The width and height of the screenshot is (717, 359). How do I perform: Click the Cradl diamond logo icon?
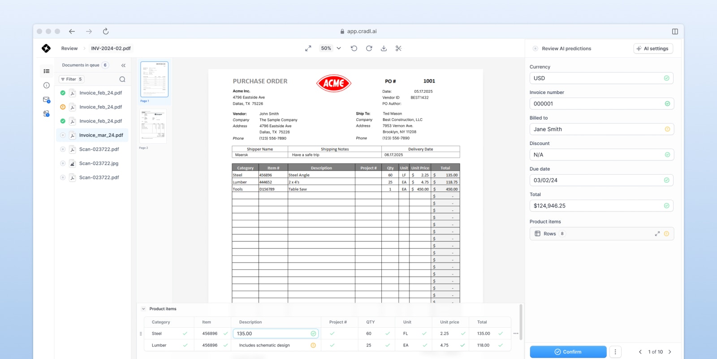(x=46, y=48)
